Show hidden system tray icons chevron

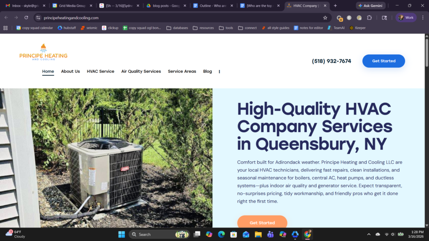point(369,234)
